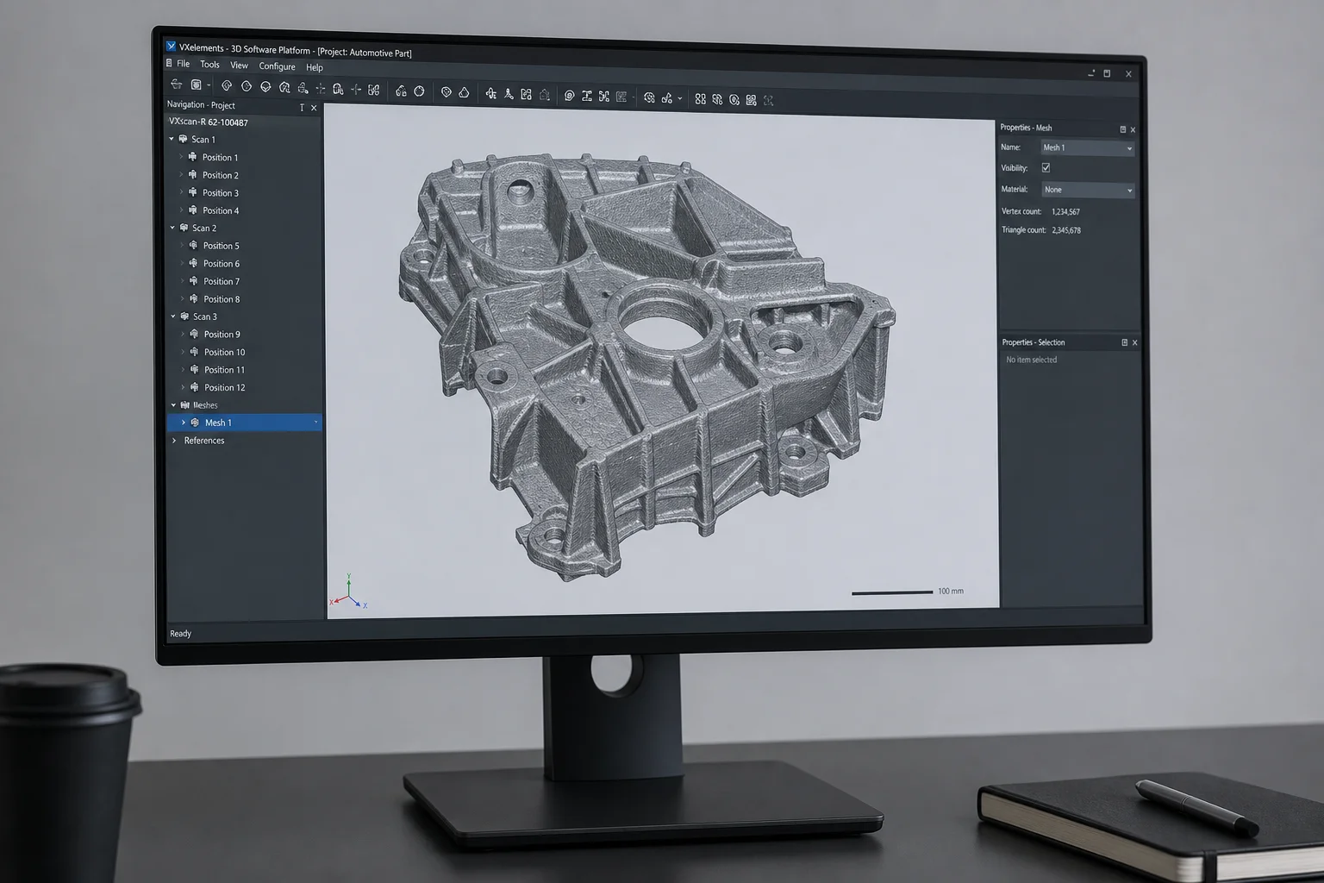Open the Configure menu
1324x883 pixels.
[277, 66]
